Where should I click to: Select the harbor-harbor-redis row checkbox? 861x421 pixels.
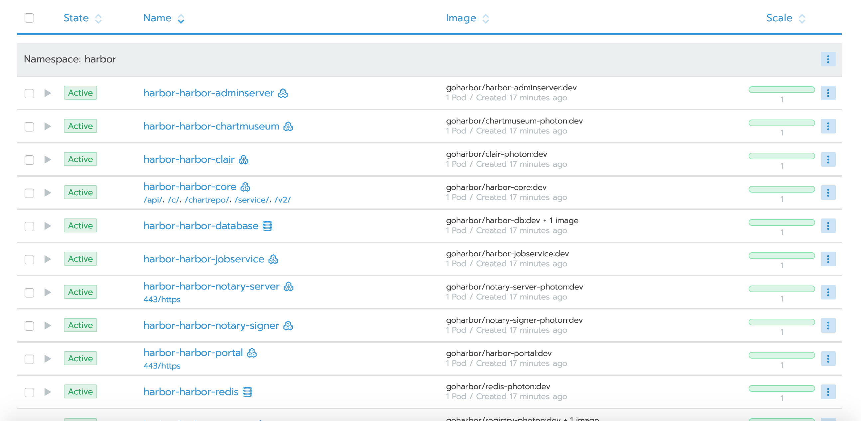(29, 392)
